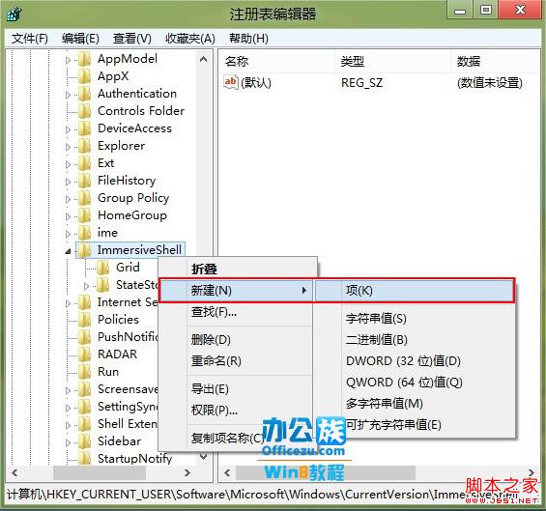546x511 pixels.
Task: Click the Ext folder icon
Action: pos(85,163)
